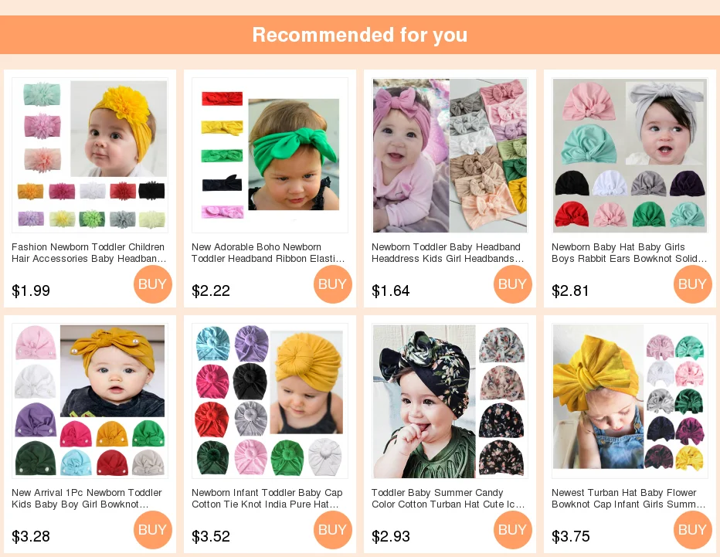
Task: Click BUY button for $2.22 boho headband
Action: (x=332, y=284)
